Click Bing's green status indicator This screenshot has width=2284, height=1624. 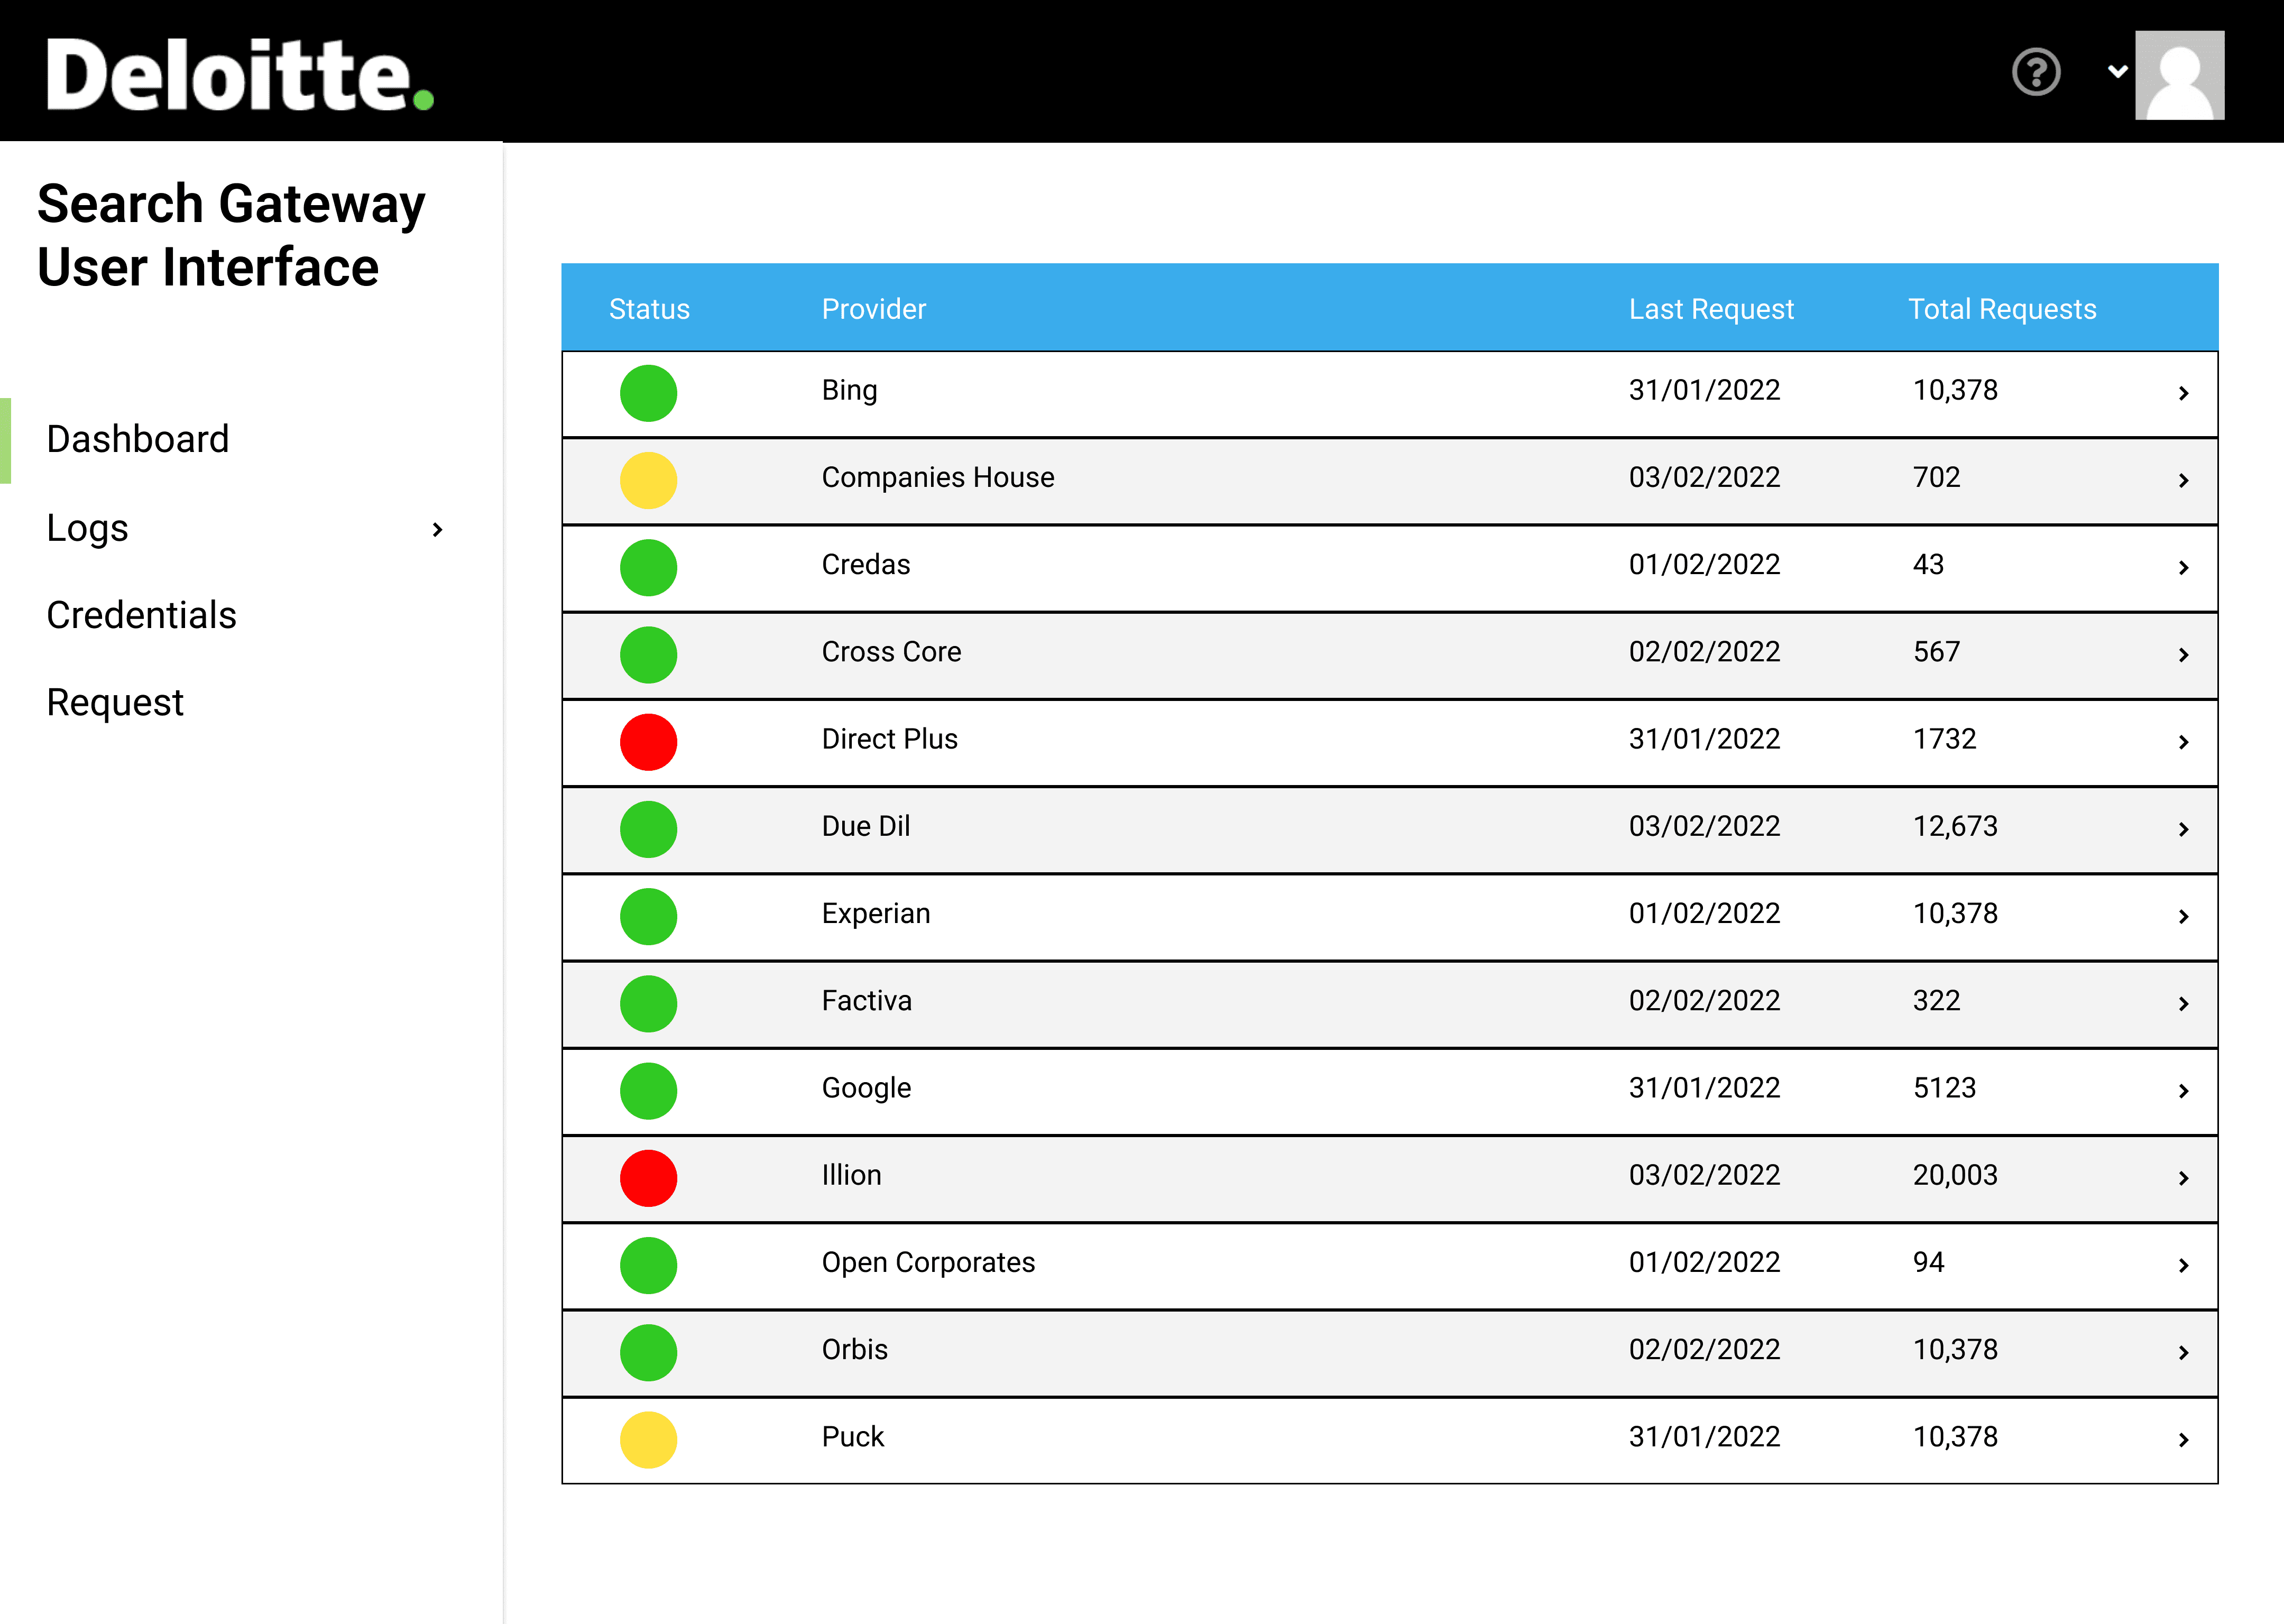[648, 393]
